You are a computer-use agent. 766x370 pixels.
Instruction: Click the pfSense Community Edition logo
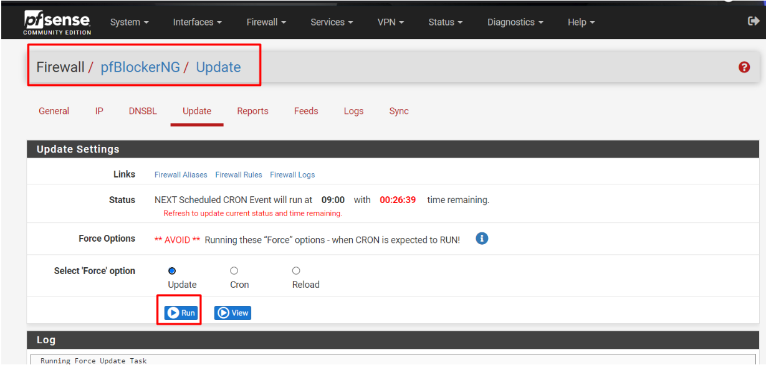point(57,22)
